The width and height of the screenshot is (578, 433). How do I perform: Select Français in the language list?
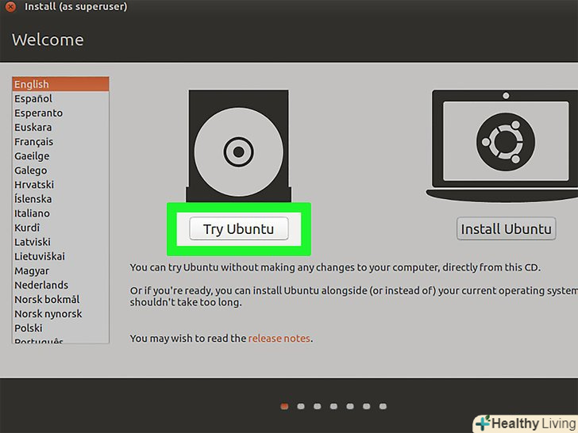click(x=60, y=142)
